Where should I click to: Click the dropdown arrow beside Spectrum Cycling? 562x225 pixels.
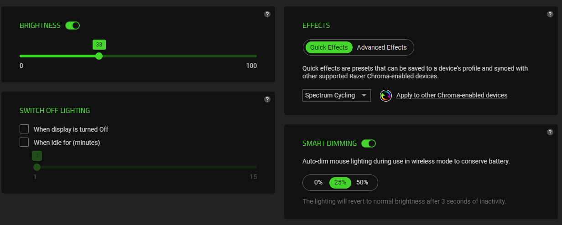point(364,96)
